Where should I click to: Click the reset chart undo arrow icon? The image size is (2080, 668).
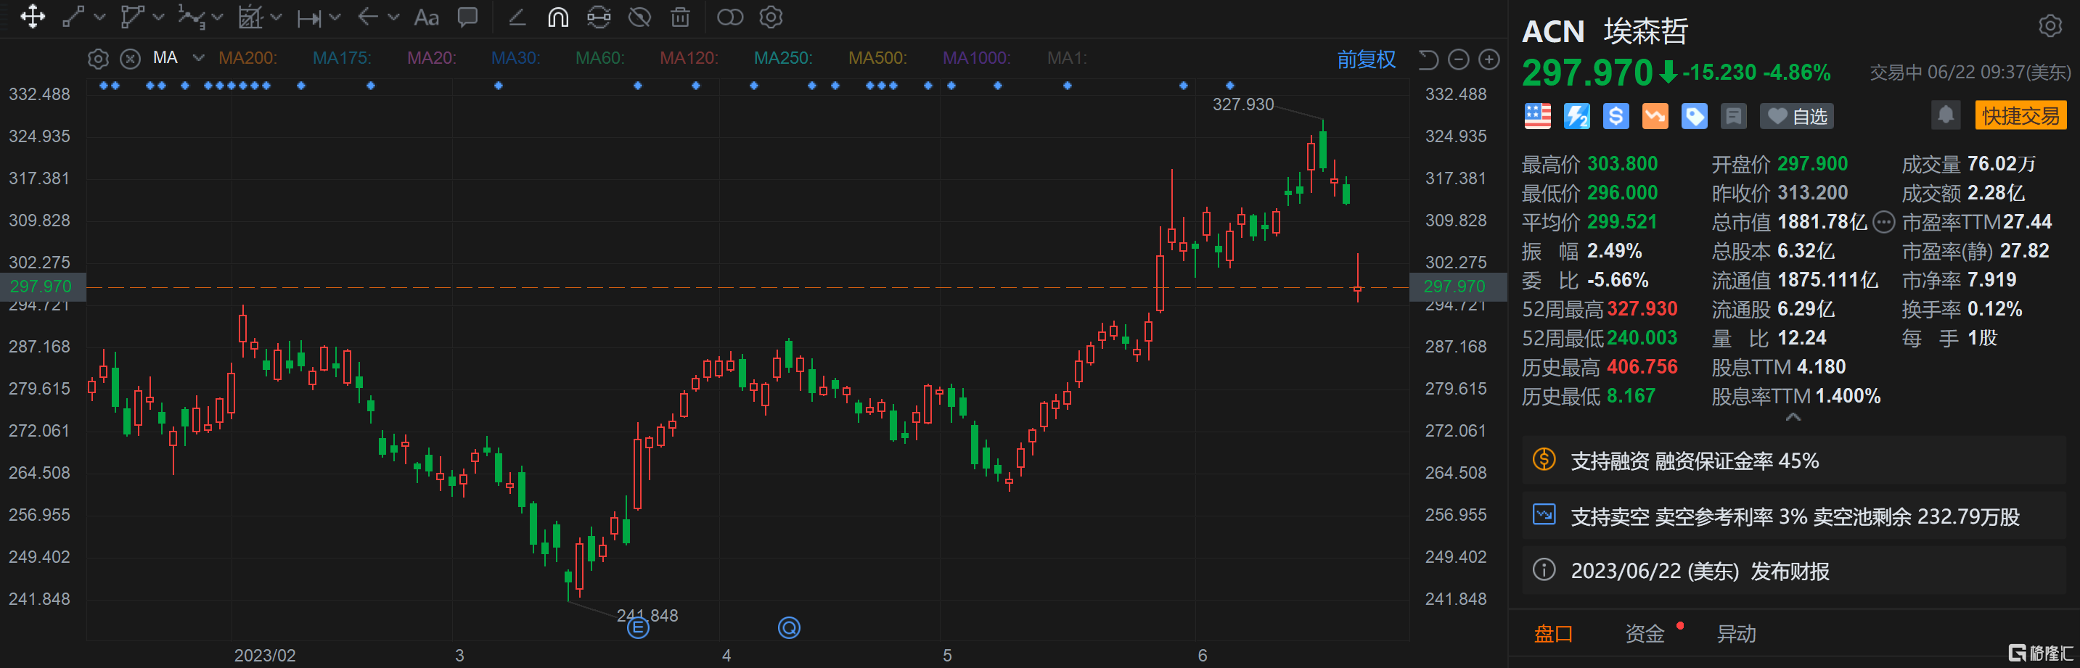1428,59
